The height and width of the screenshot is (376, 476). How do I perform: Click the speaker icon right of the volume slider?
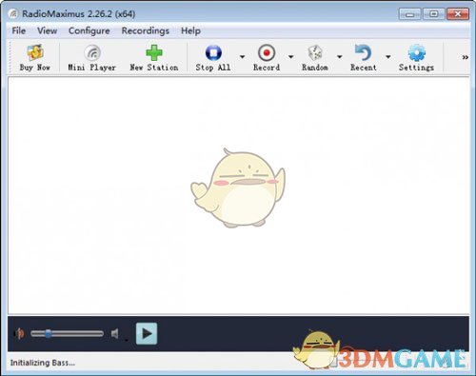tap(115, 333)
